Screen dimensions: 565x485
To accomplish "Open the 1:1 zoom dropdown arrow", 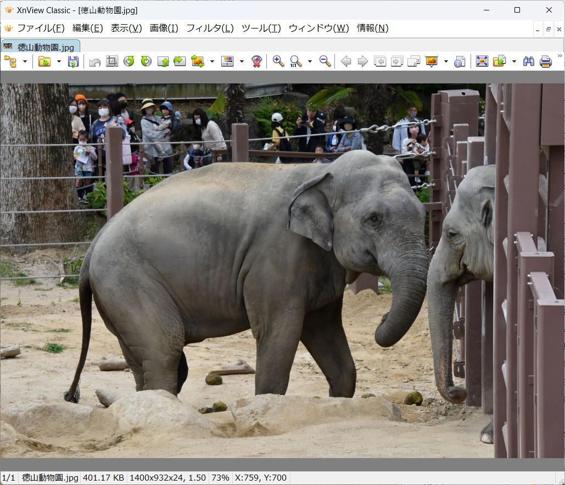I will coord(310,61).
